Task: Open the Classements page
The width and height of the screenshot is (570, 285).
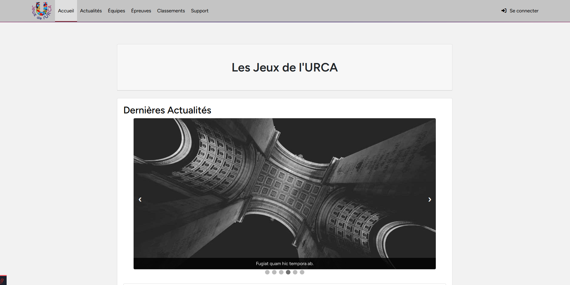Action: pos(171,11)
